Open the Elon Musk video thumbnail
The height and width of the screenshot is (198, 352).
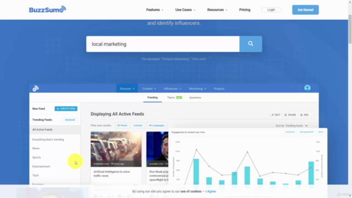pyautogui.click(x=157, y=149)
